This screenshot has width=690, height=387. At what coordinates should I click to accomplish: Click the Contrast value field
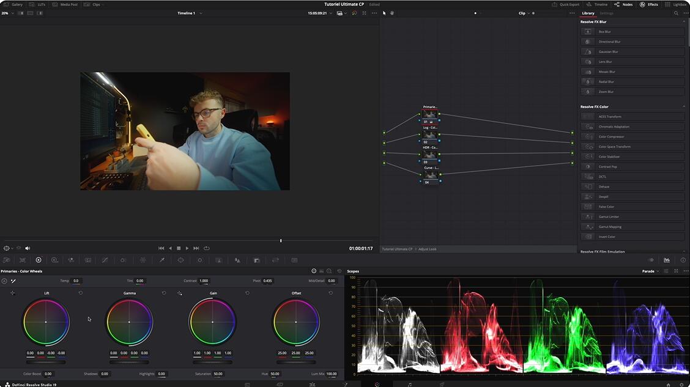pyautogui.click(x=204, y=281)
